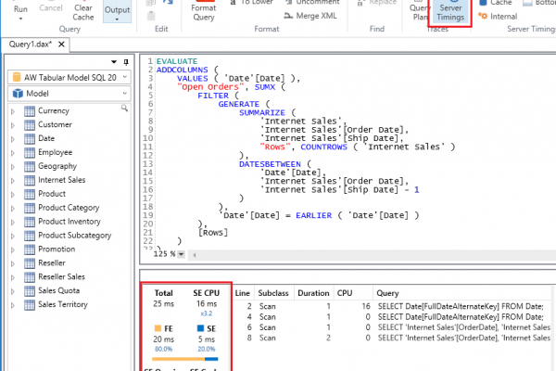
Task: Clear the cache with Clear Cache
Action: [x=83, y=12]
